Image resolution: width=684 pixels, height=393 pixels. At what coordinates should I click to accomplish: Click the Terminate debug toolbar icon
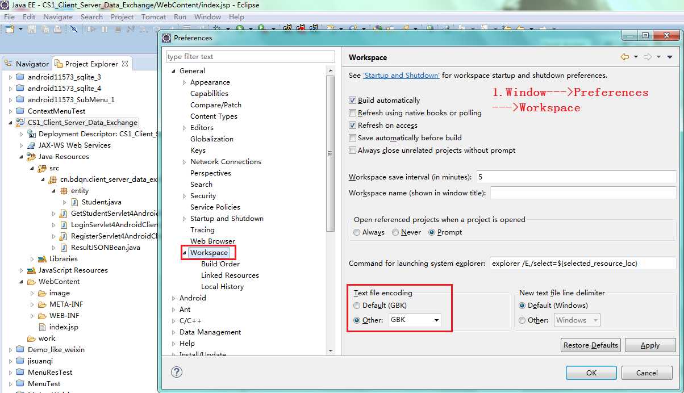117,29
